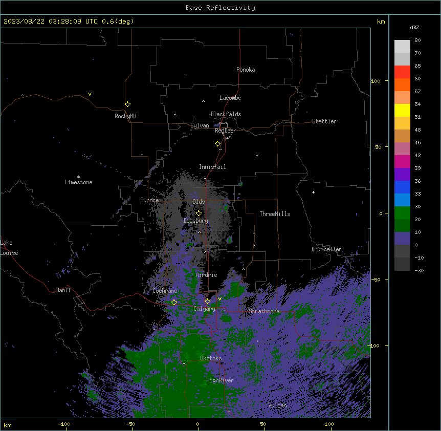This screenshot has width=441, height=431.
Task: Select the Olds city label
Action: (199, 202)
